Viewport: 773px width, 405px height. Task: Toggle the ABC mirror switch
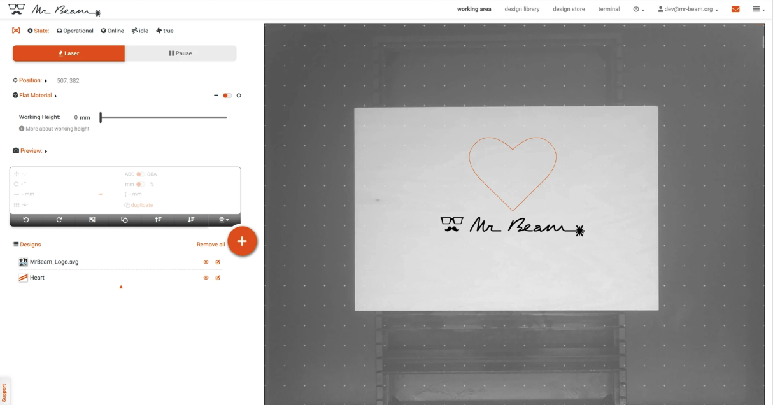coord(141,174)
